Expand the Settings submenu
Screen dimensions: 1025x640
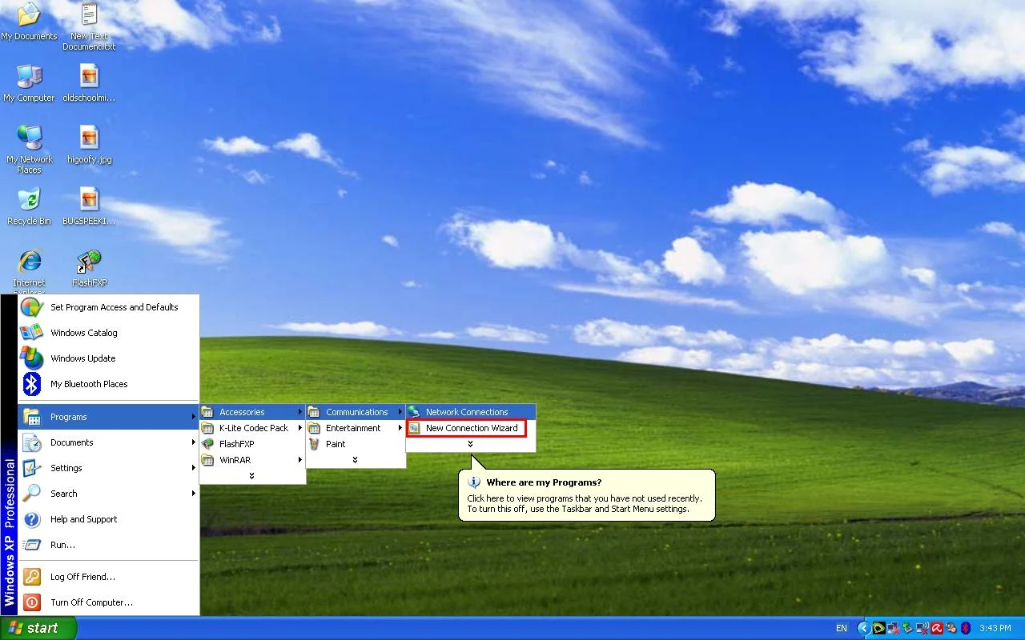(x=108, y=468)
